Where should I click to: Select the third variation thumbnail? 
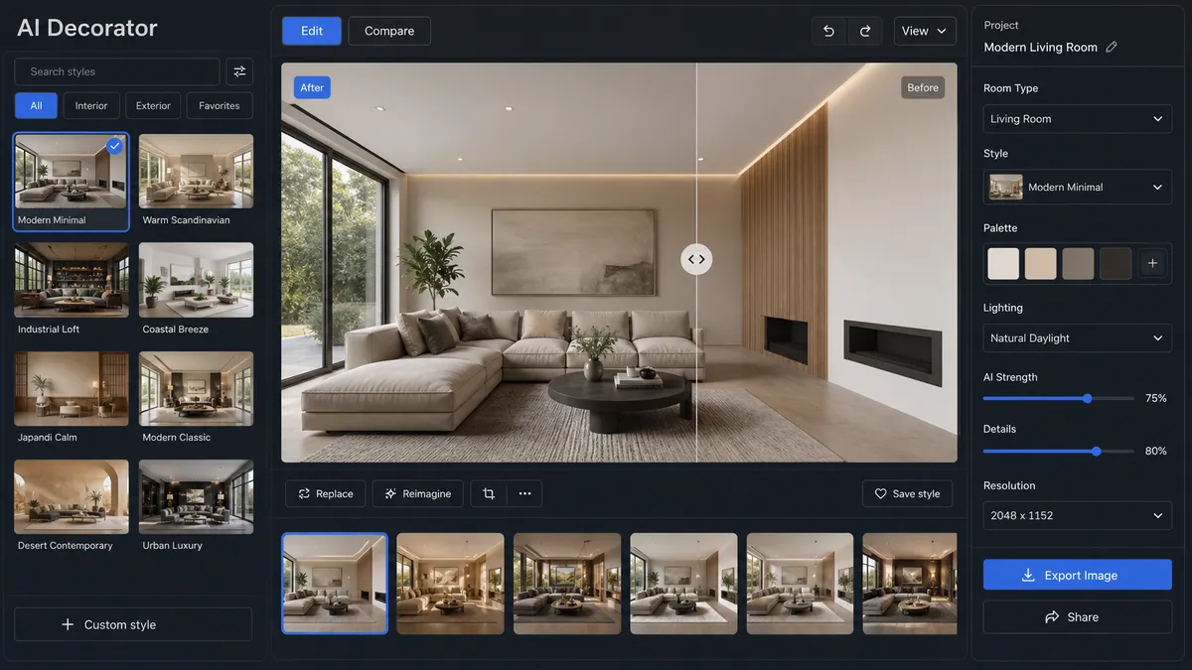(567, 584)
